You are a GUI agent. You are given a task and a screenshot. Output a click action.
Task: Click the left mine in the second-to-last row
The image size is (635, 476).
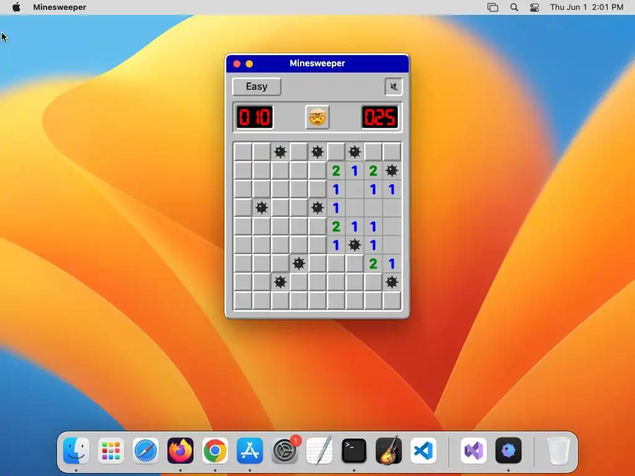point(280,282)
